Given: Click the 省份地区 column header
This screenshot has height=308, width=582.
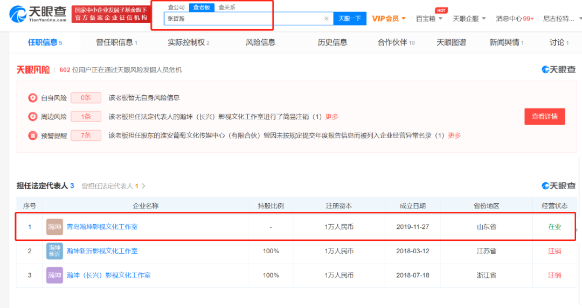Looking at the screenshot, I should click(x=487, y=206).
